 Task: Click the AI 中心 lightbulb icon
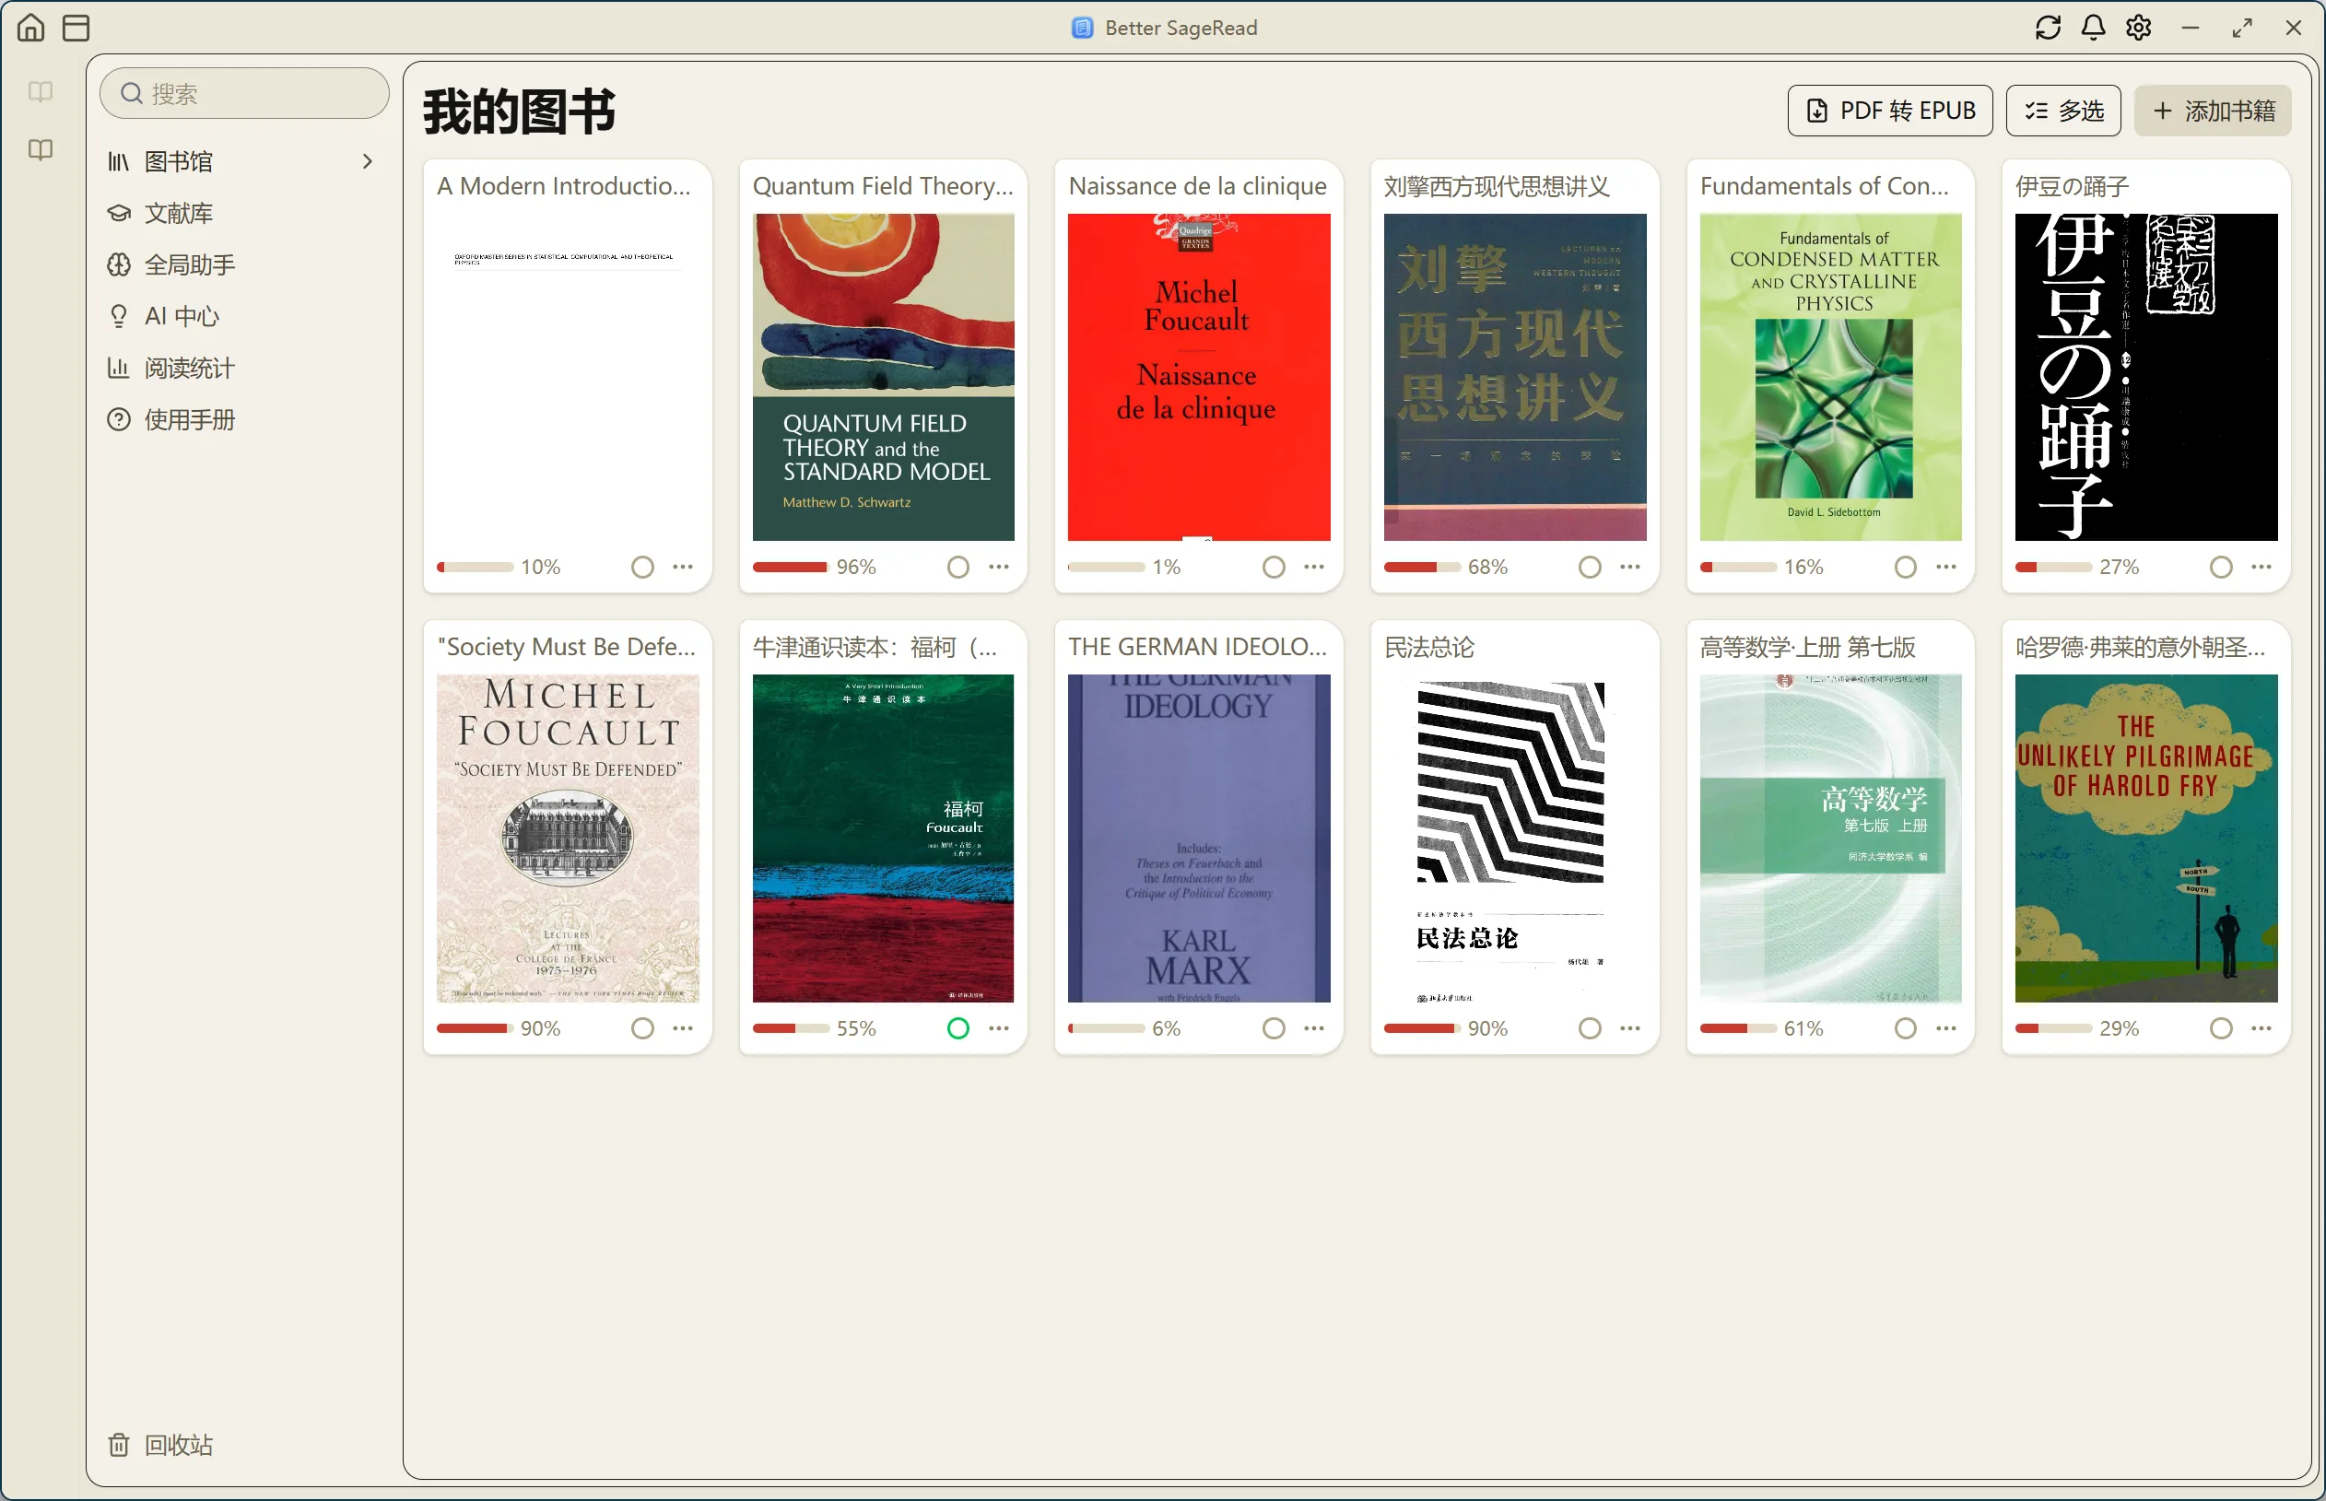point(118,317)
